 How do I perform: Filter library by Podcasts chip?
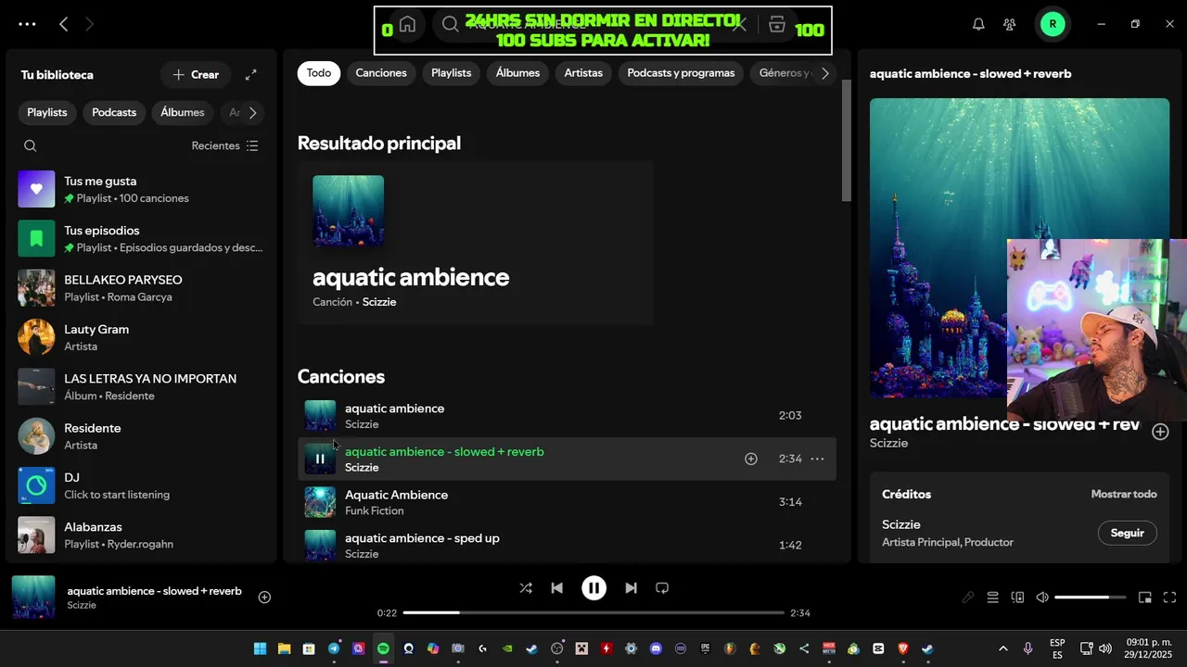coord(114,112)
